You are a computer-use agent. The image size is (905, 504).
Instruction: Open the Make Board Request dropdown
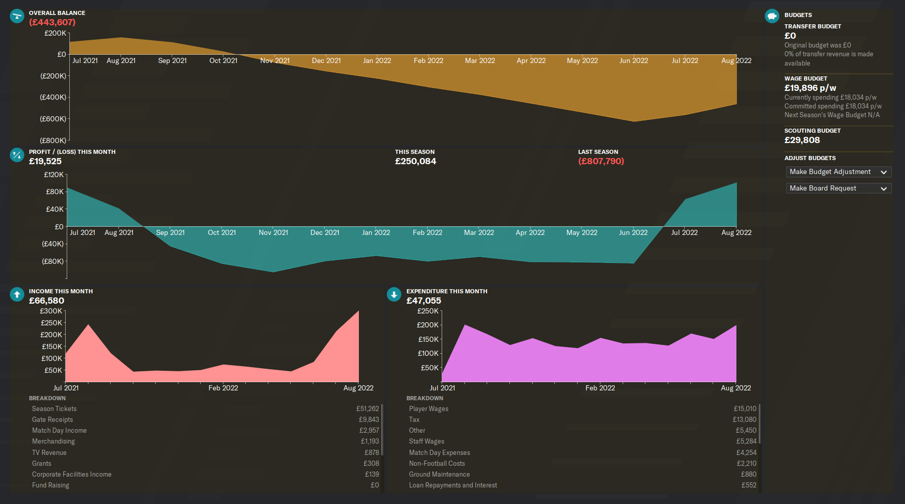(839, 188)
